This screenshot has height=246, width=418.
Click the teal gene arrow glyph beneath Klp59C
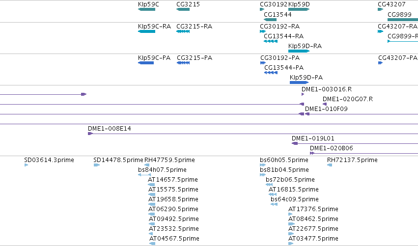[x=147, y=9]
